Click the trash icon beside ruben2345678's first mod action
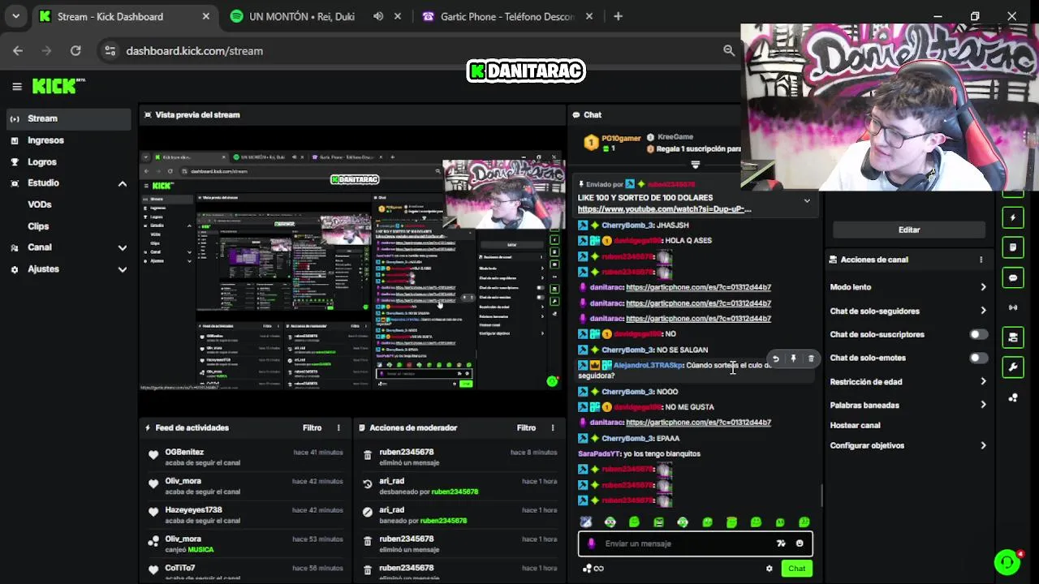 coord(368,457)
